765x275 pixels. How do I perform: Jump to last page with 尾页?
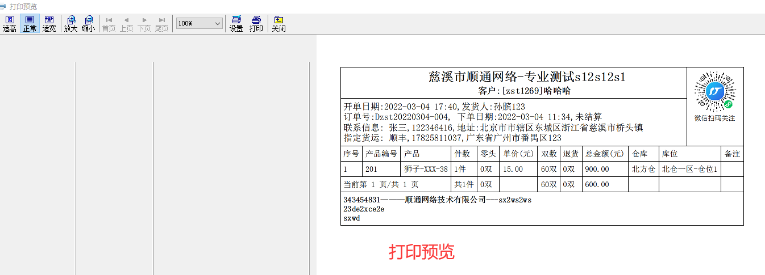click(x=161, y=23)
